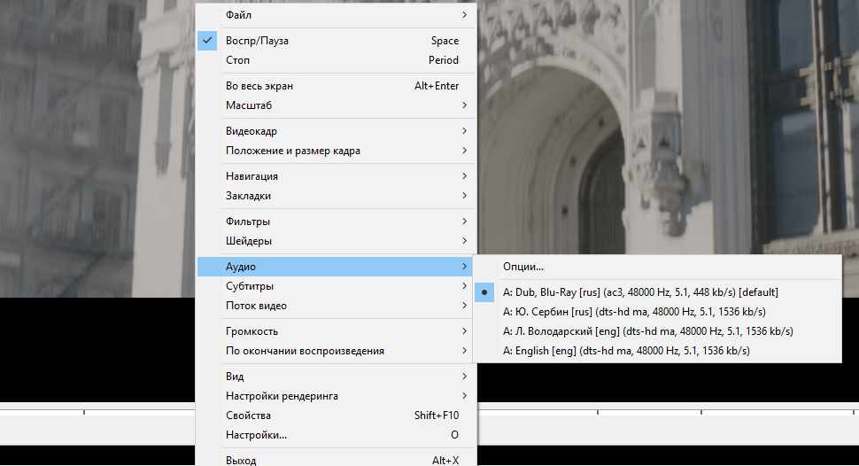This screenshot has width=859, height=466.
Task: Choose Л. Володарский [eng] audio track
Action: pos(646,331)
